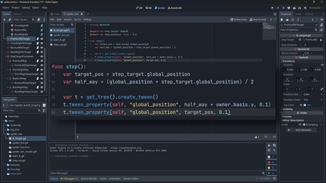
Task: Open documentation icon beside FrontLeftIKTarget selector
Action: point(321,25)
